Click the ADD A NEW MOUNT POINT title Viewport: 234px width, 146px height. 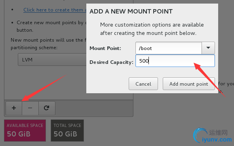[x=131, y=12]
